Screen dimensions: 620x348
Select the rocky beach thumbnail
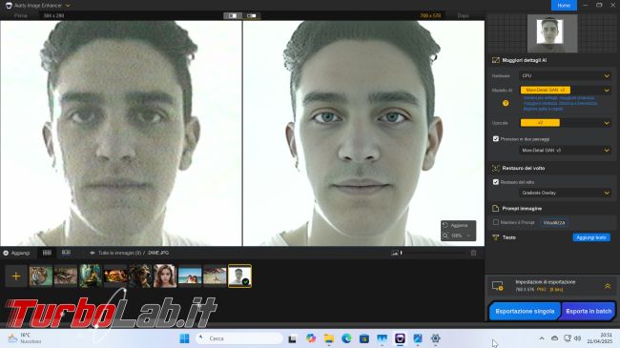215,276
